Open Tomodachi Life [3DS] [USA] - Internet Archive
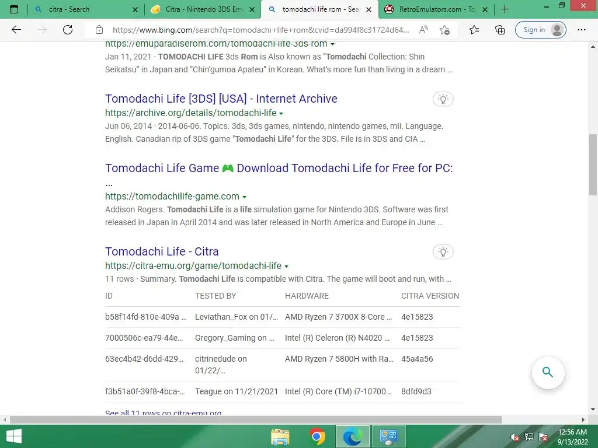This screenshot has height=448, width=598. click(221, 99)
